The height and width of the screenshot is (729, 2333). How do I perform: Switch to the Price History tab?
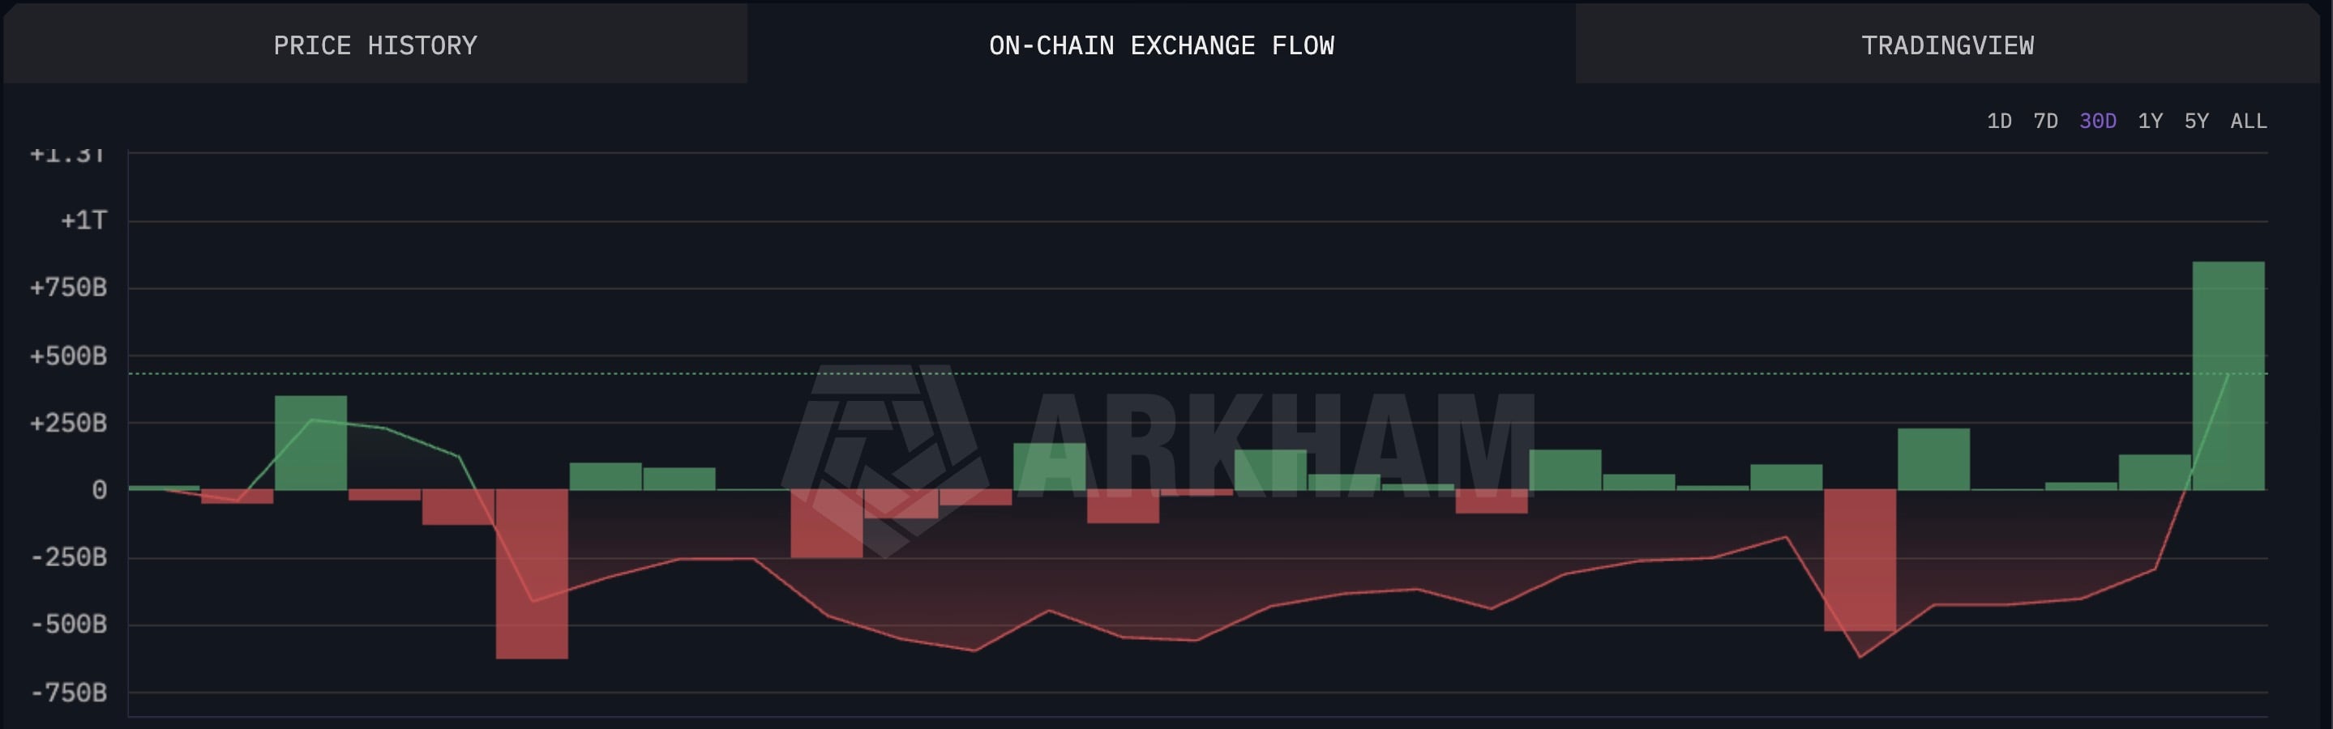(375, 45)
